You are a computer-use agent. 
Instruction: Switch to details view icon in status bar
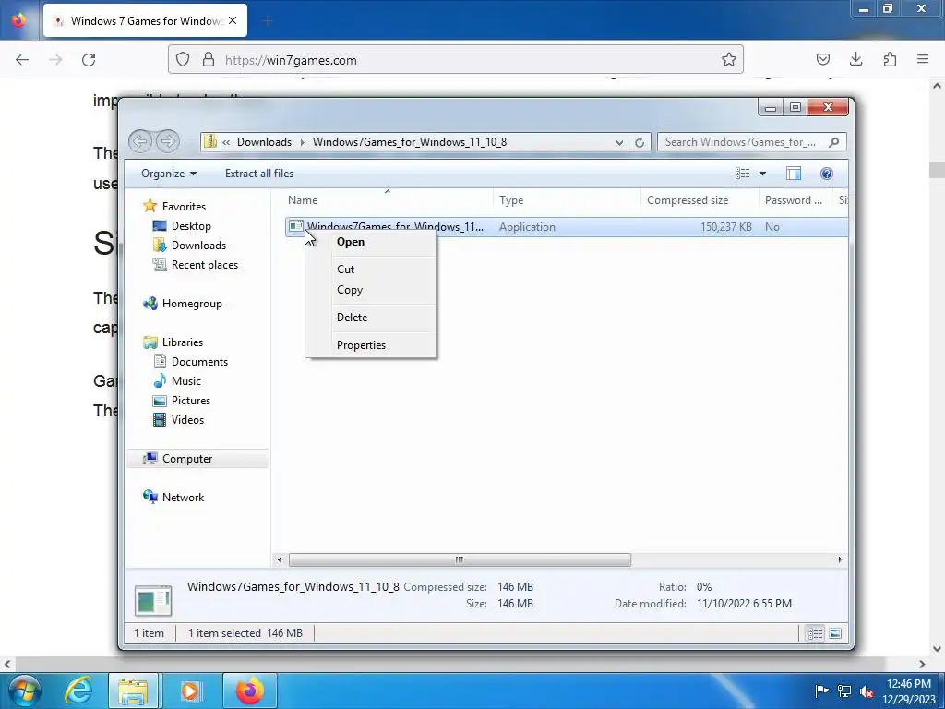pos(816,633)
